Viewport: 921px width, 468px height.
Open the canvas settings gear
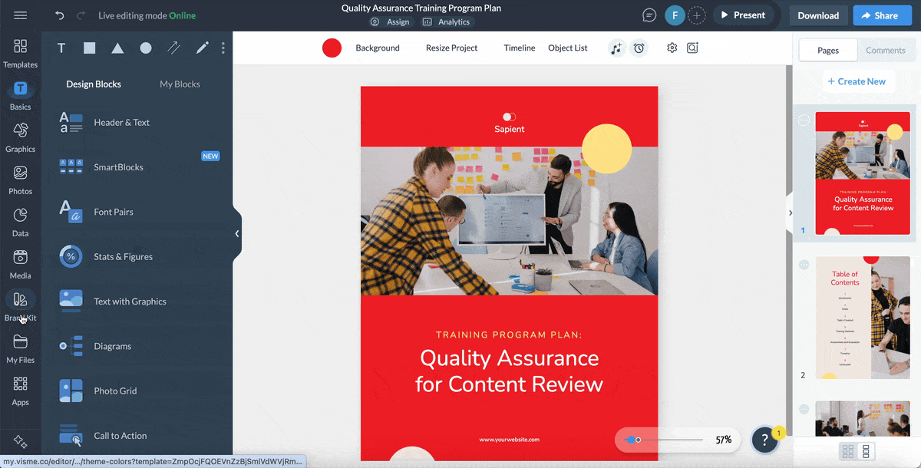click(x=672, y=48)
